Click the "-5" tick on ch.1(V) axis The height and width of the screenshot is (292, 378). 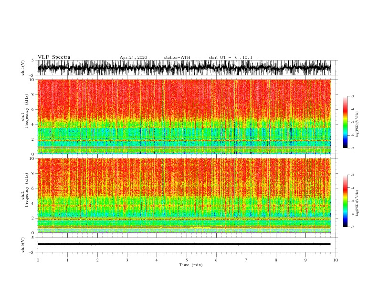(32, 75)
